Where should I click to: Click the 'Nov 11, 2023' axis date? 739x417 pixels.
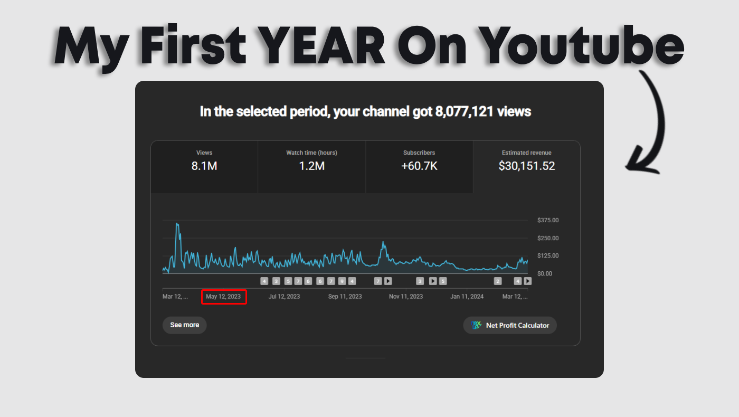click(x=406, y=297)
